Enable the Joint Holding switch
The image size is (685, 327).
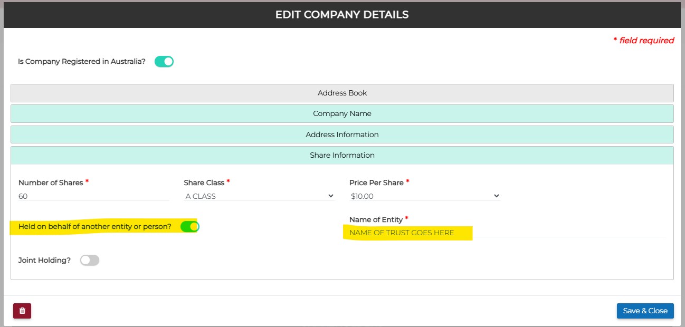[x=90, y=260]
